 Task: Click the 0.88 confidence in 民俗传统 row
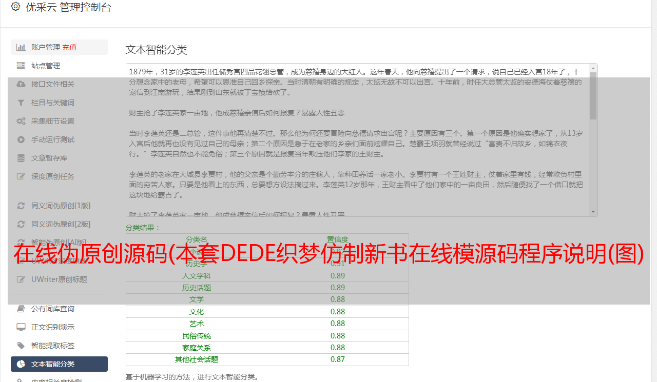(x=338, y=336)
